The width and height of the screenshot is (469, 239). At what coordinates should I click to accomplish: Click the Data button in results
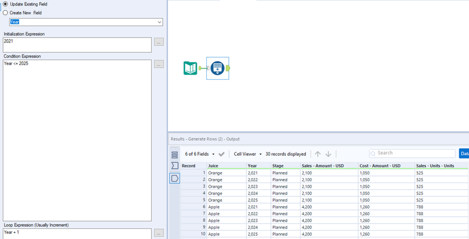[464, 153]
